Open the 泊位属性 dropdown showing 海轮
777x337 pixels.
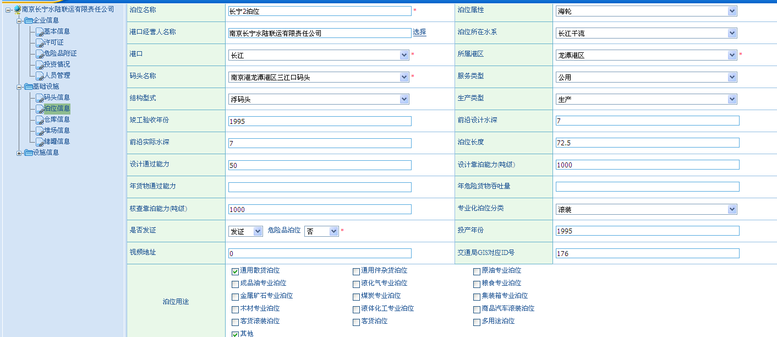click(x=646, y=11)
